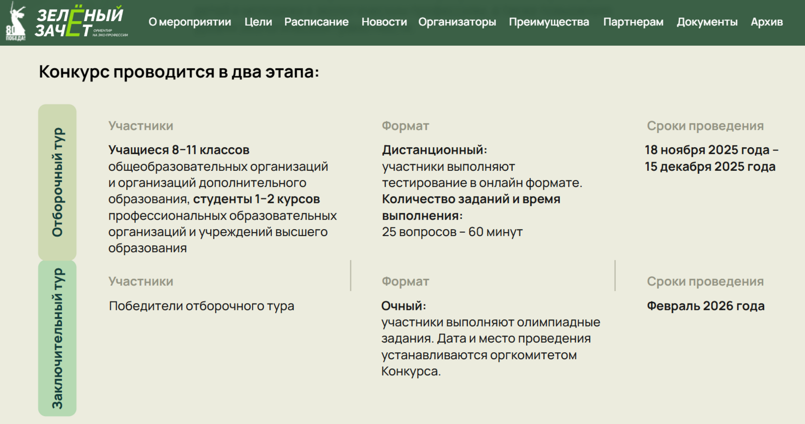
Task: Open the Партнерам link in the header
Action: [633, 22]
